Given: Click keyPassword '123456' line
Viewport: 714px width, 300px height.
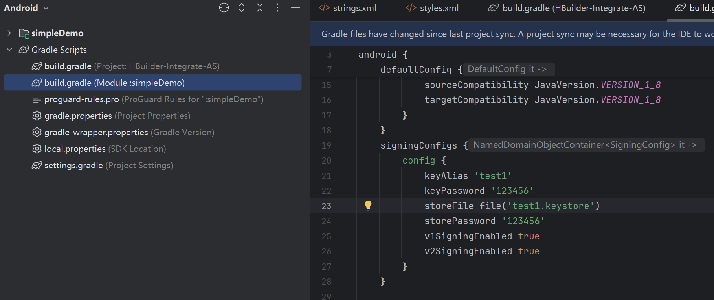Looking at the screenshot, I should pos(479,191).
